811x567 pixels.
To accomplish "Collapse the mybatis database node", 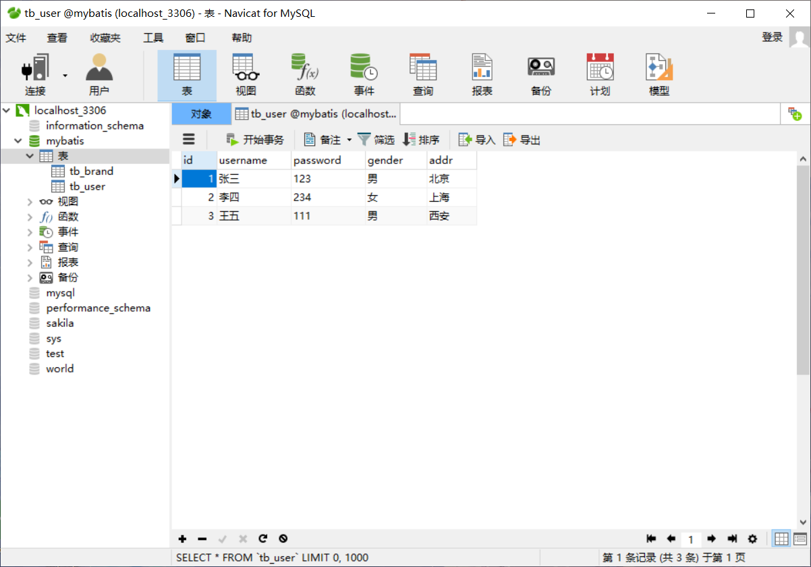I will [x=18, y=141].
